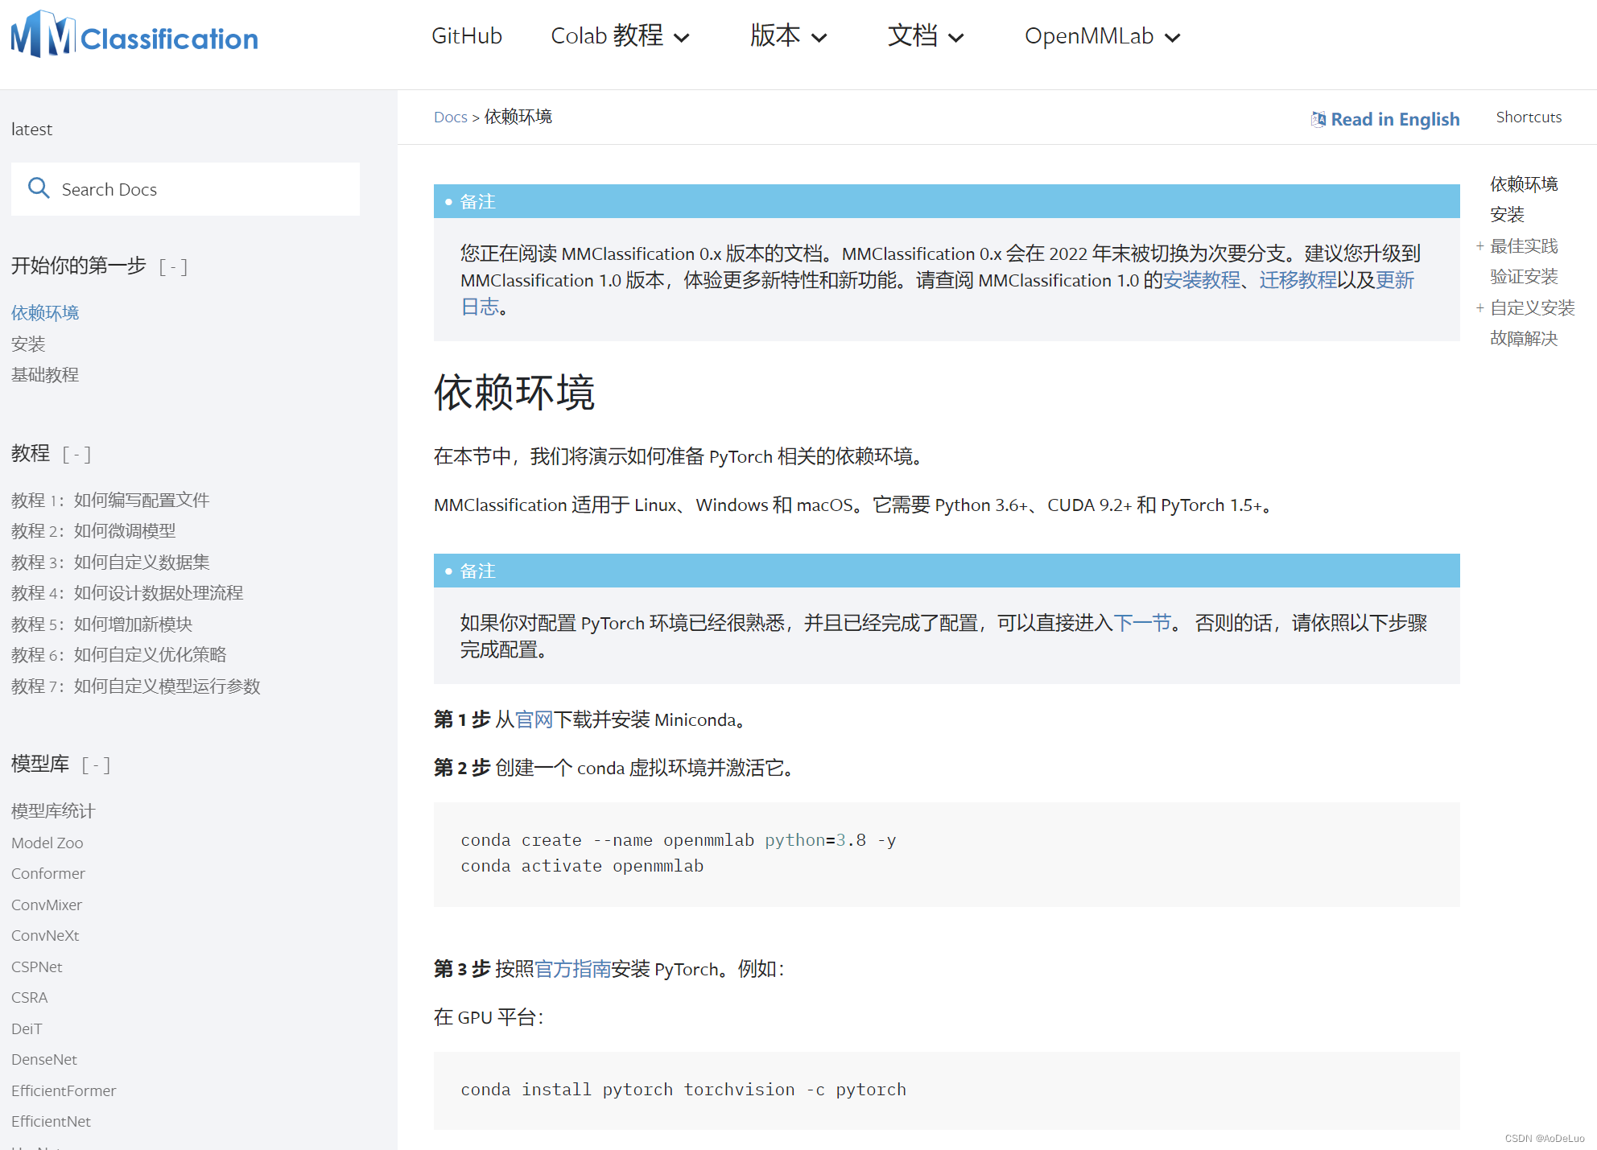The image size is (1597, 1150).
Task: Click the translate icon beside Read in English
Action: pos(1318,119)
